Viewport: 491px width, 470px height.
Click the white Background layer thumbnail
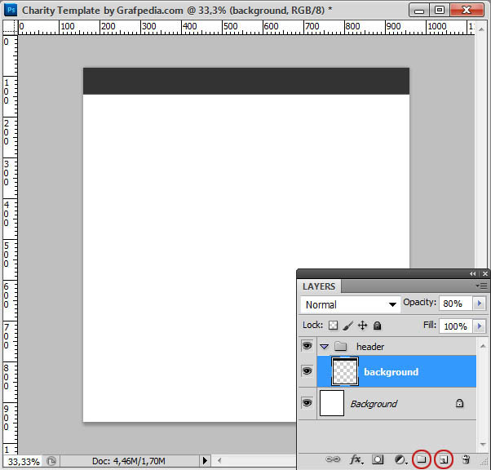tap(332, 403)
